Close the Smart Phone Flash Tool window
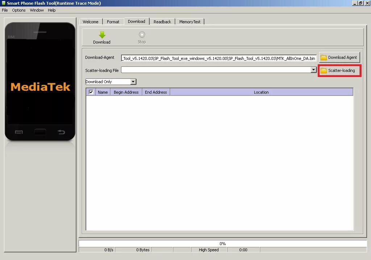The image size is (371, 260). pos(367,3)
